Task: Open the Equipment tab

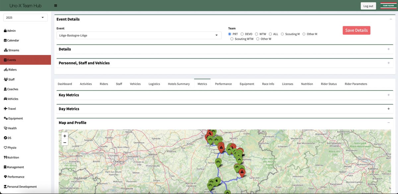Action: coord(247,84)
